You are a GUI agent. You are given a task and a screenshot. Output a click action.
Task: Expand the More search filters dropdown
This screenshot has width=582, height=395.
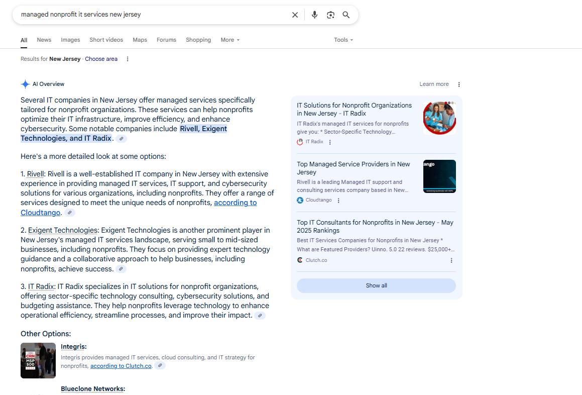[230, 40]
